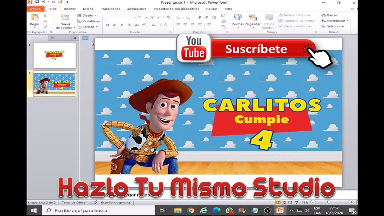Click the Undo arrow icon
The height and width of the screenshot is (216, 384).
coord(43,2)
